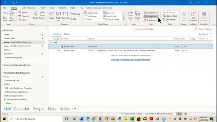Open the Rules menu
The width and height of the screenshot is (217, 122).
(137, 17)
